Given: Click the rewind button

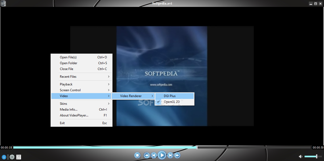Looking at the screenshot, I should point(147,155).
